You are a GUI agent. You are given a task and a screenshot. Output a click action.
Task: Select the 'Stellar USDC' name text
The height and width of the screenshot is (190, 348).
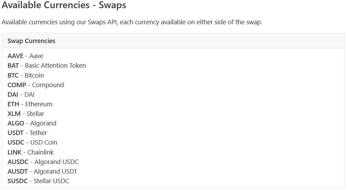pos(51,181)
